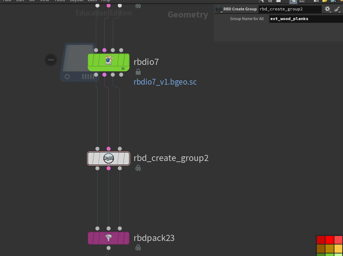Click the lock icon below rbdio7 node
The height and width of the screenshot is (256, 343).
(138, 72)
